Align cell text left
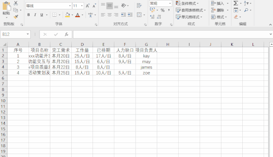 tap(103, 15)
